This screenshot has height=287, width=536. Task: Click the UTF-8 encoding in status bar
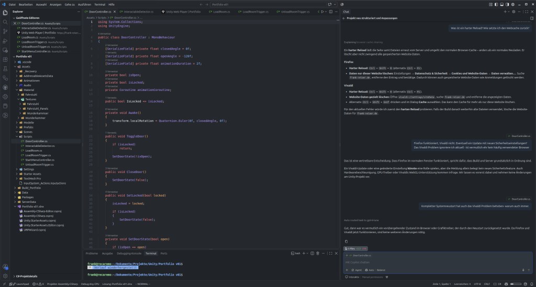pos(477,284)
